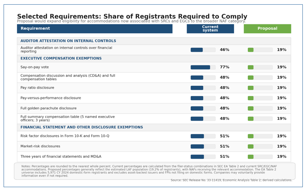This screenshot has width=306, height=190.
Task: Select the Executive Compensation Exemptions section heading
Action: [61, 58]
